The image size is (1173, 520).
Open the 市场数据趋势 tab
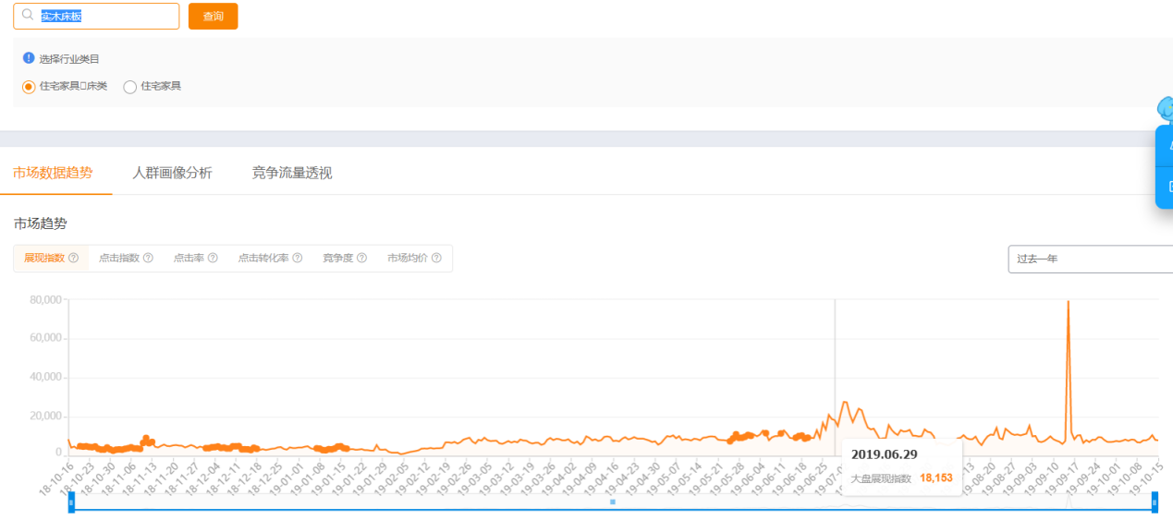[x=53, y=173]
